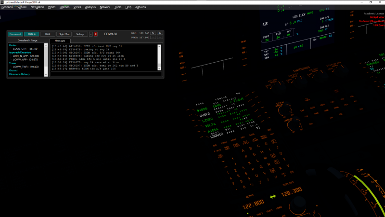Open the World menu
The width and height of the screenshot is (385, 217).
coord(51,7)
